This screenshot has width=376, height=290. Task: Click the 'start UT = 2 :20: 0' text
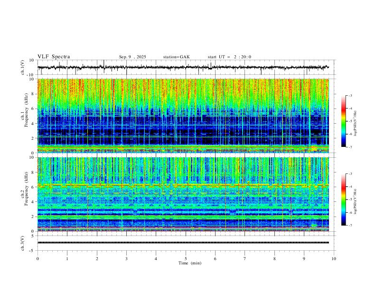229,57
